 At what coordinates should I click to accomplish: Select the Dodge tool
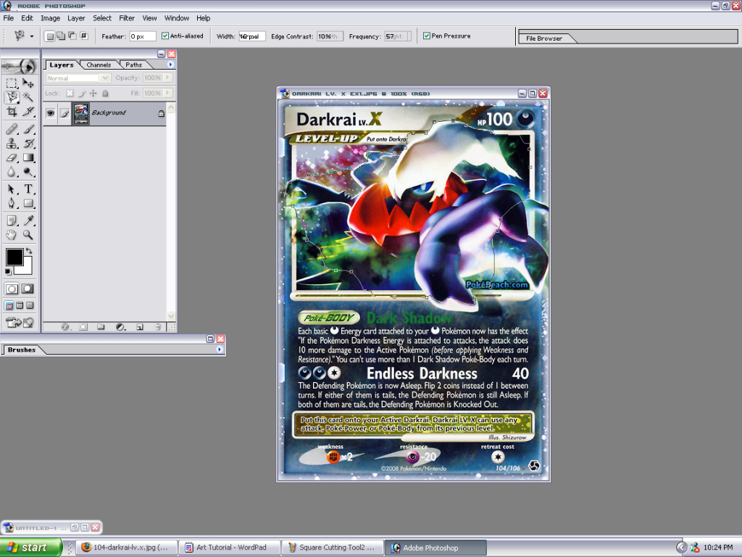[28, 172]
